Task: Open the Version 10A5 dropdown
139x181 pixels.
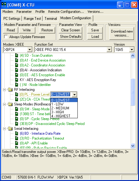Action: pyautogui.click(x=132, y=50)
